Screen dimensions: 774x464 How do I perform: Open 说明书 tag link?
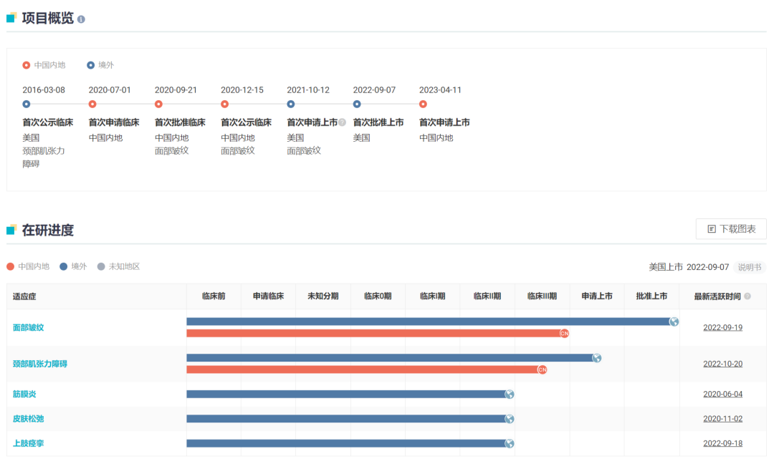coord(750,267)
